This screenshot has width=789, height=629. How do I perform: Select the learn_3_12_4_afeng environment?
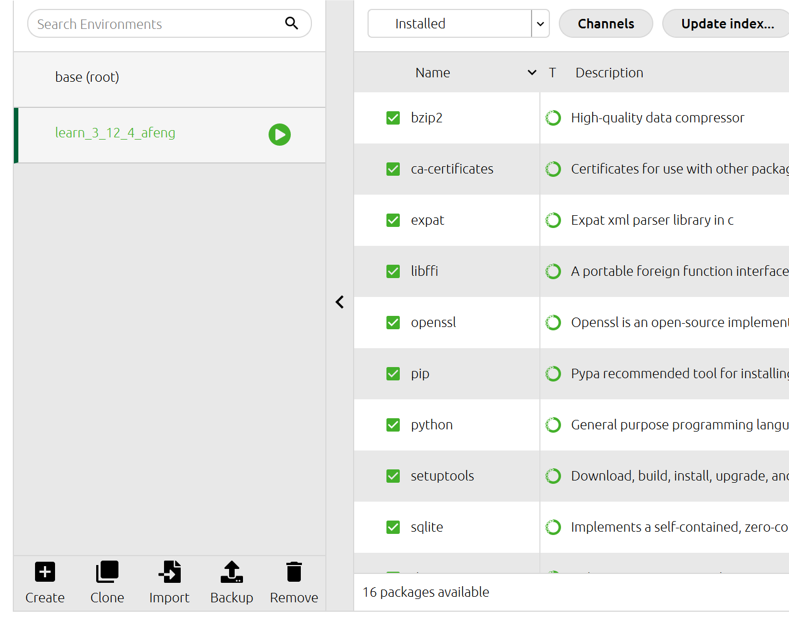(x=115, y=133)
